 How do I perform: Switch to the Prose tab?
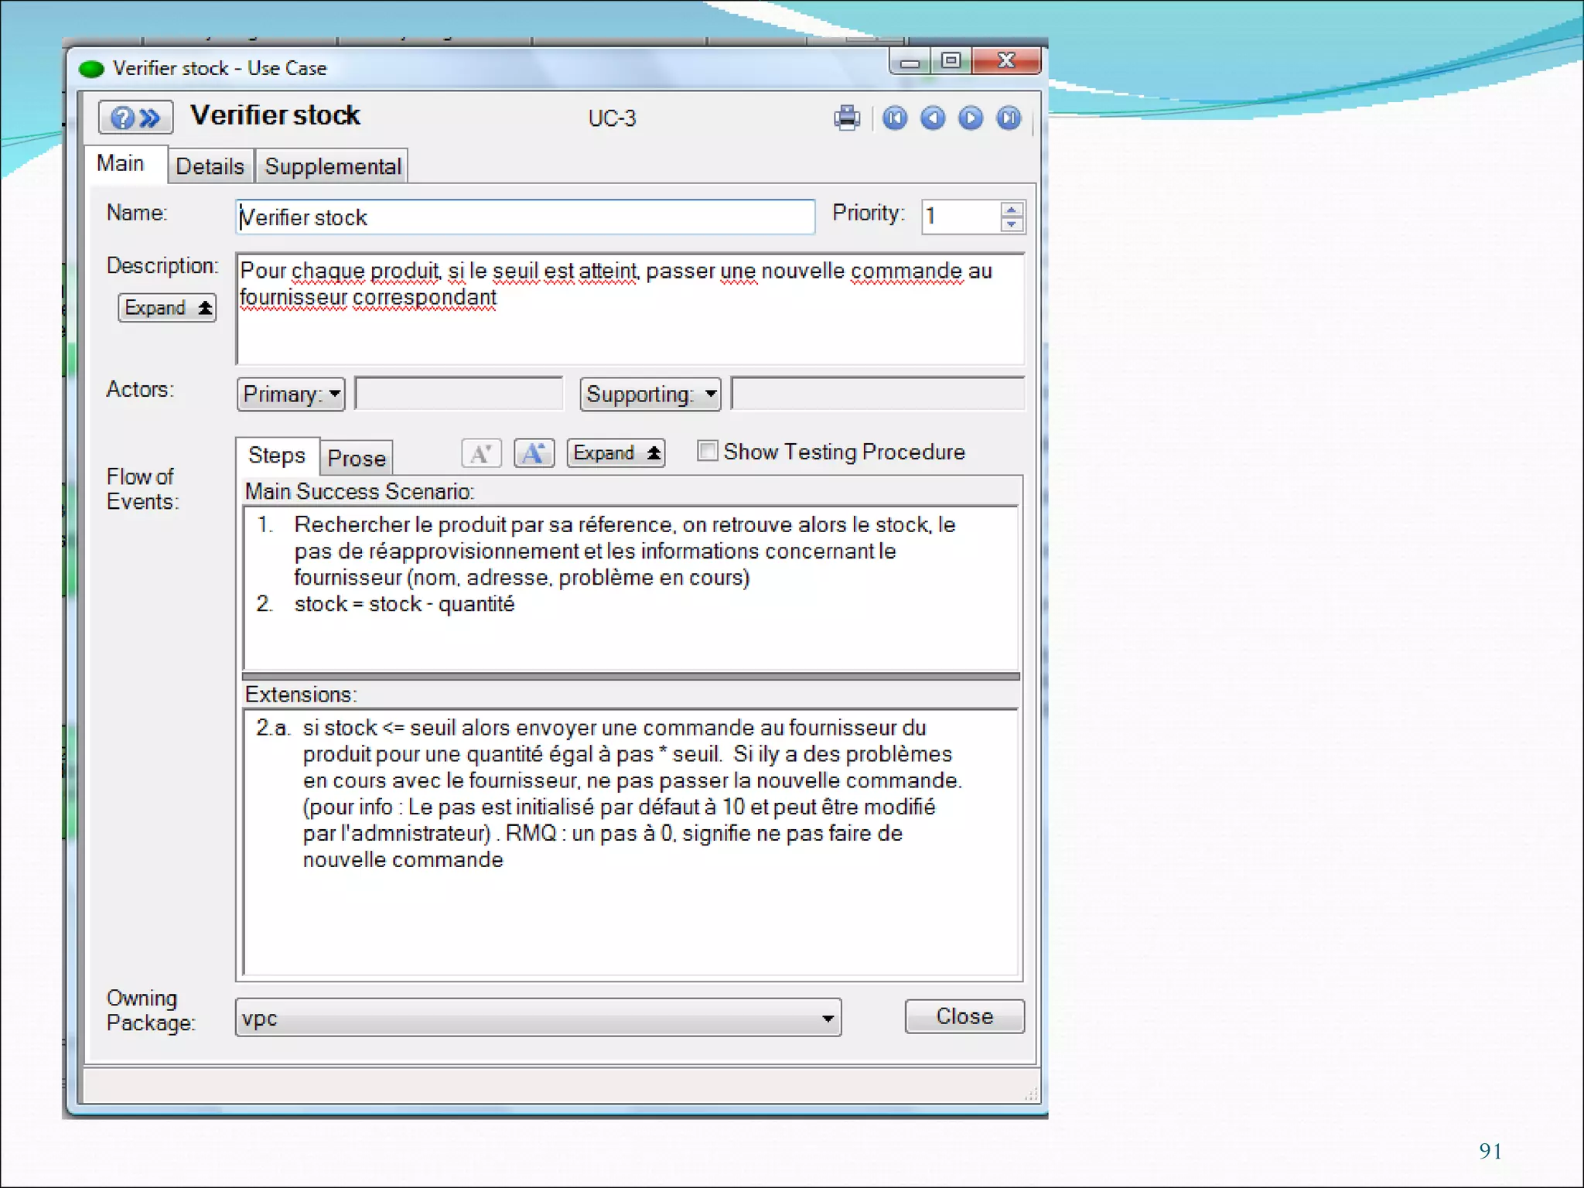point(356,458)
